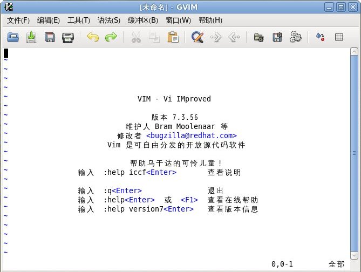Open the 缓冲区(B) menu
Image resolution: width=361 pixels, height=272 pixels.
pos(143,21)
